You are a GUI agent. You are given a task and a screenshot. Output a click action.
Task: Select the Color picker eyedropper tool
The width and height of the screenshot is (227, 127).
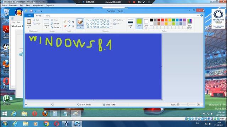69,26
